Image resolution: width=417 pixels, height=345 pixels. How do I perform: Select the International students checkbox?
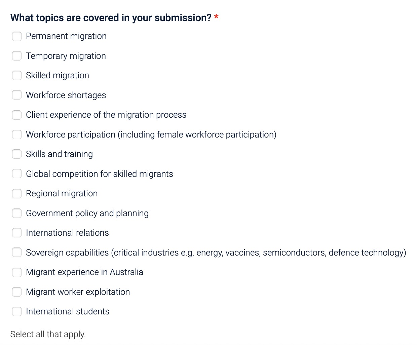click(x=17, y=311)
